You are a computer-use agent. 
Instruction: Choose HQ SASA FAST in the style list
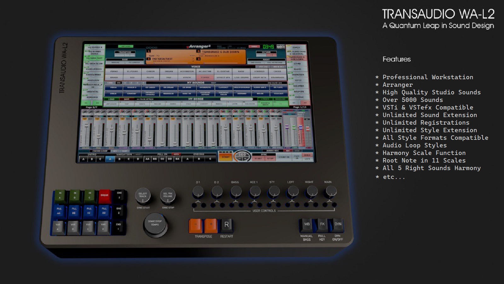94,58
